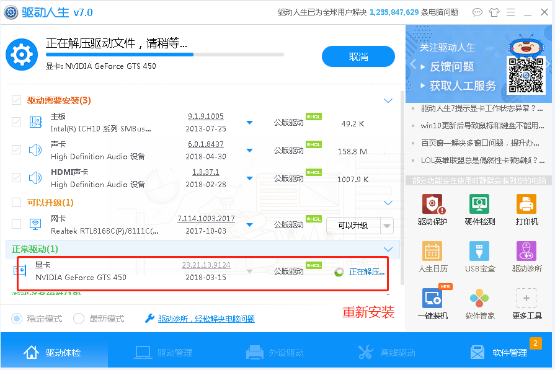Open the 可以升级 button dropdown arrow
The image size is (555, 370).
(x=387, y=226)
